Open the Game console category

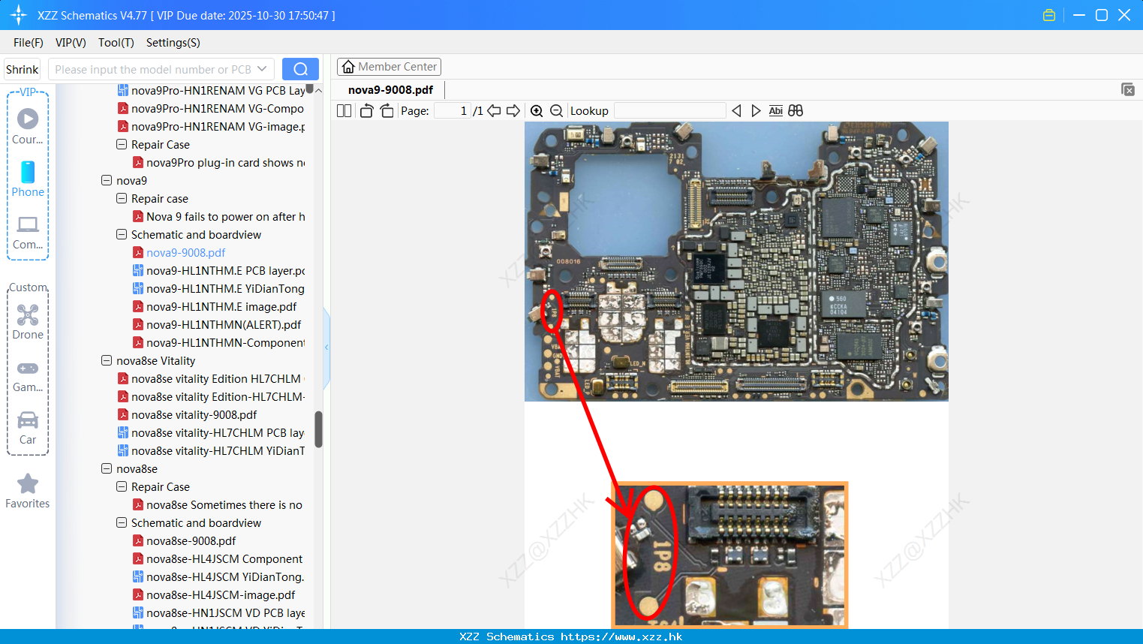tap(28, 375)
